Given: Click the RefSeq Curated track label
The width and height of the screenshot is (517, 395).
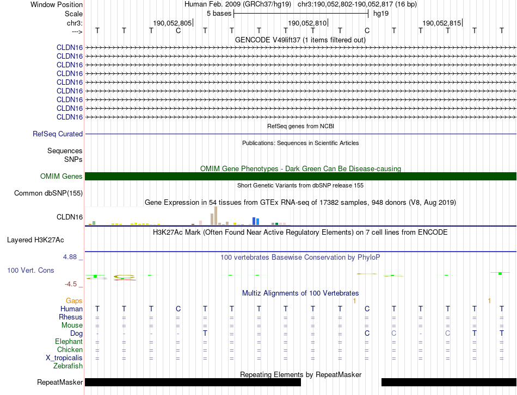Looking at the screenshot, I should click(58, 134).
